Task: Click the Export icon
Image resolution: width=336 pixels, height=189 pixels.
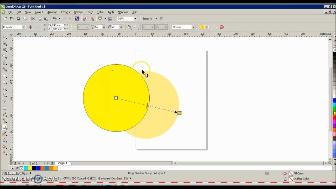Action: [x=92, y=19]
